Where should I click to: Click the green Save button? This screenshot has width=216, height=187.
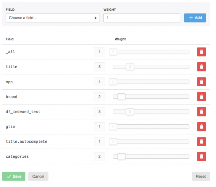(13, 176)
